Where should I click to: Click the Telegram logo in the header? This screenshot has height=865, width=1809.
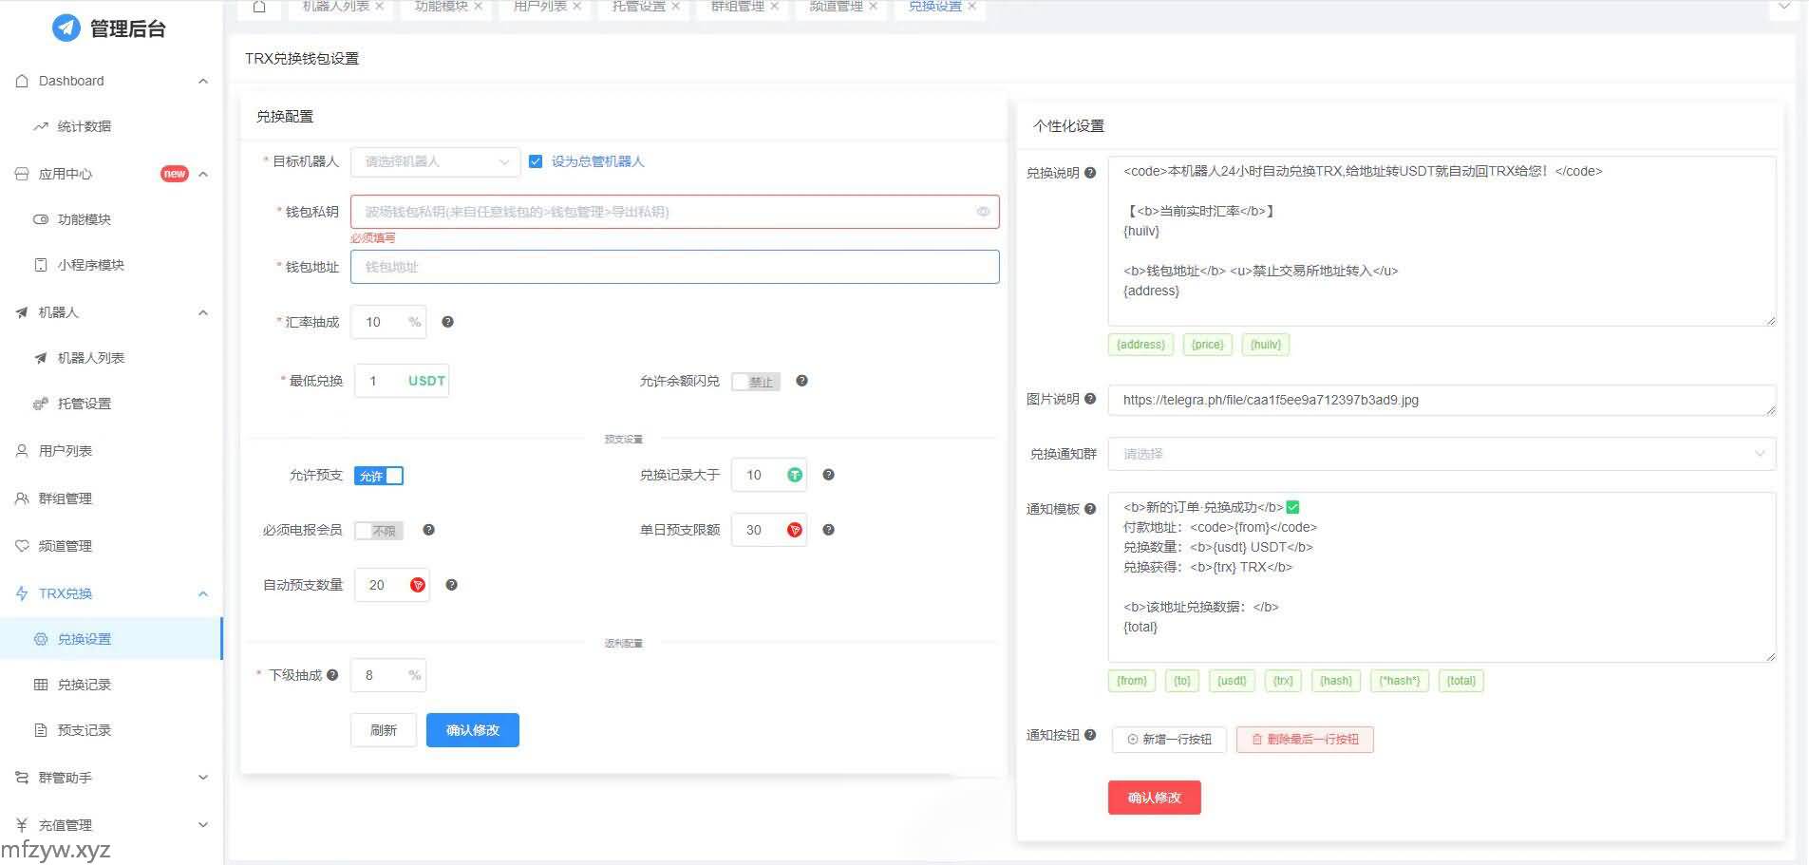[x=66, y=28]
